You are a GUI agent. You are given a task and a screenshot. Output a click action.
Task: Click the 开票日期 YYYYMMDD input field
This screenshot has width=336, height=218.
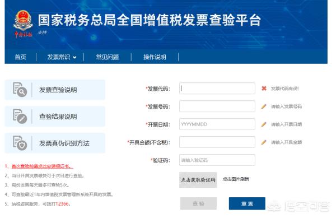(217, 124)
